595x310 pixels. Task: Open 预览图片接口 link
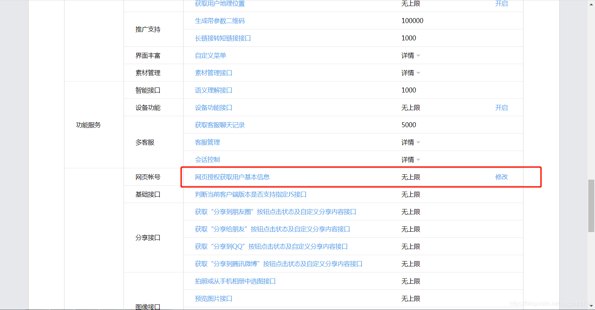214,299
